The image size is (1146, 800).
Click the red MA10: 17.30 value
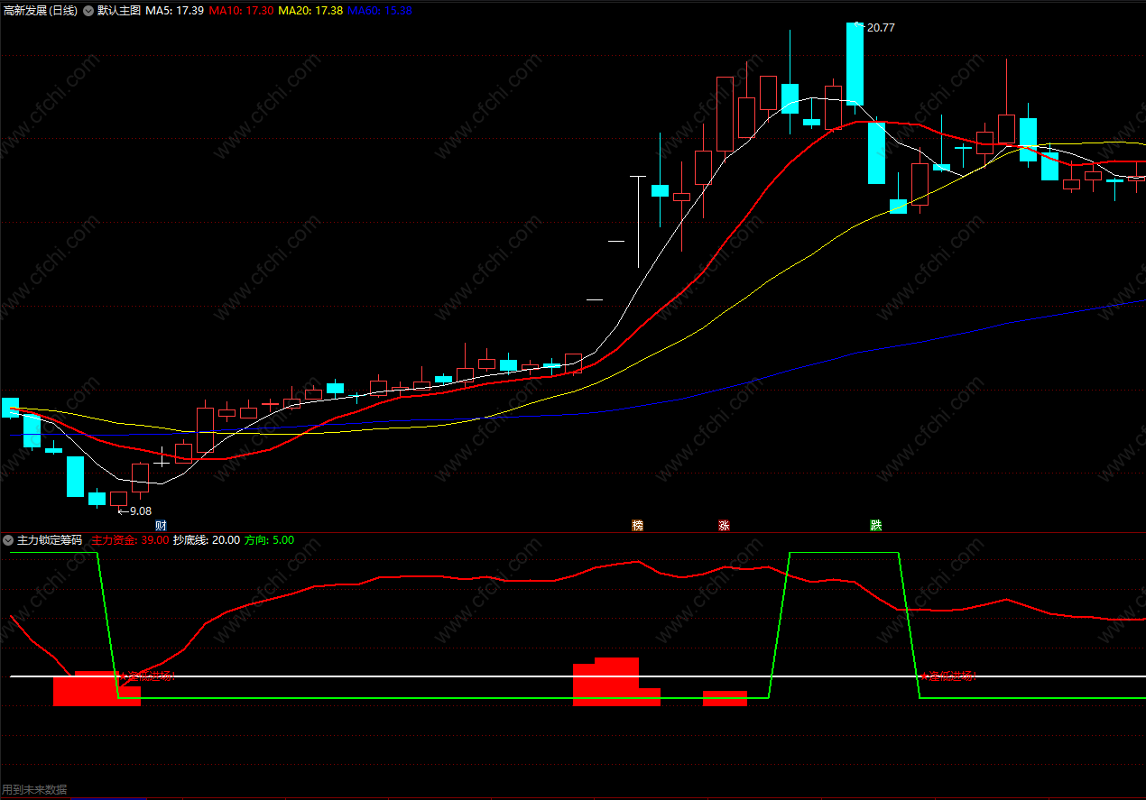click(x=239, y=11)
